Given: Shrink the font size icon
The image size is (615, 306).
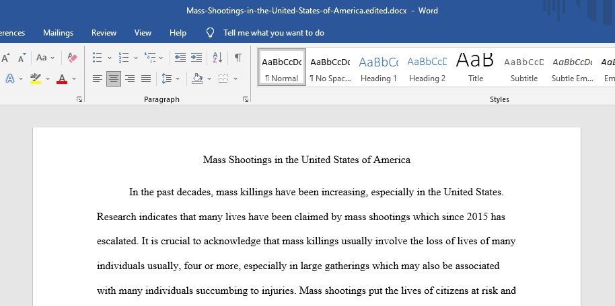Looking at the screenshot, I should [22, 58].
